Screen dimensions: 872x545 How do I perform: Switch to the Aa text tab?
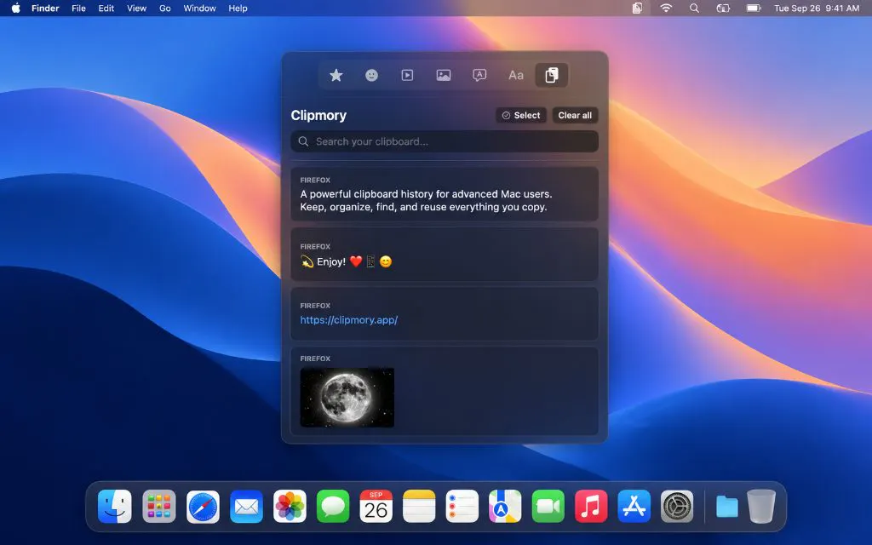click(x=515, y=75)
